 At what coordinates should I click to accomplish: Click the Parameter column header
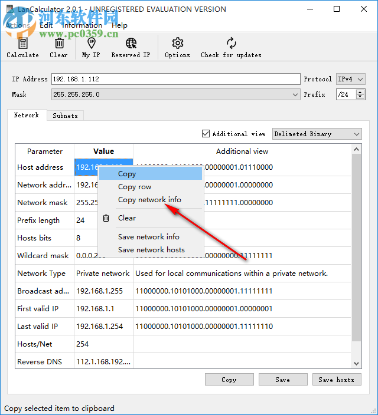(45, 151)
